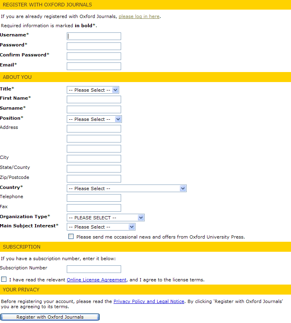Click the Subscription Number field
Screen dimensions: 291x323
94,269
